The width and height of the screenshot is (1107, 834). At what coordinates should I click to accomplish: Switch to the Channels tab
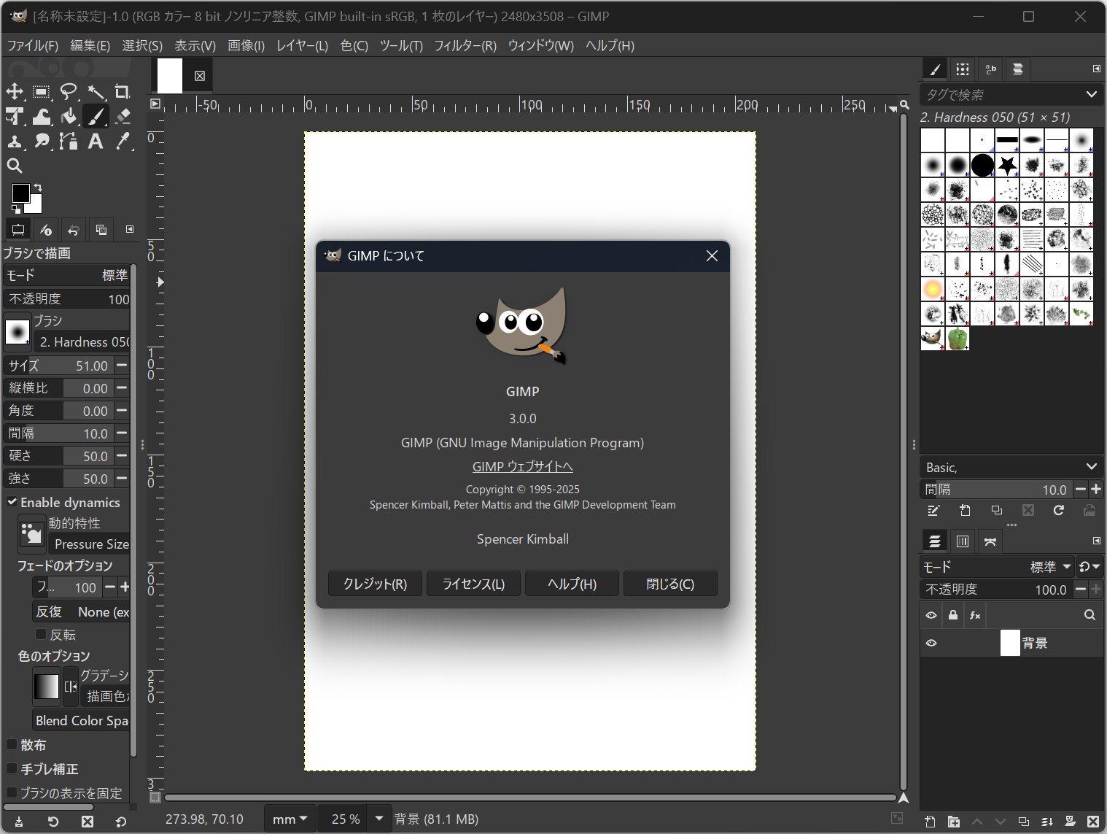coord(961,541)
